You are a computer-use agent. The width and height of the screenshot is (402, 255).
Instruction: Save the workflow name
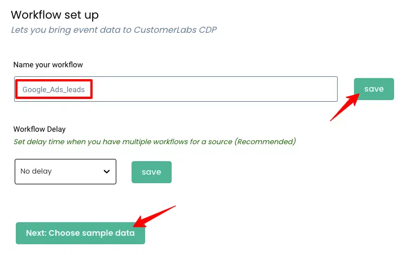pos(374,89)
